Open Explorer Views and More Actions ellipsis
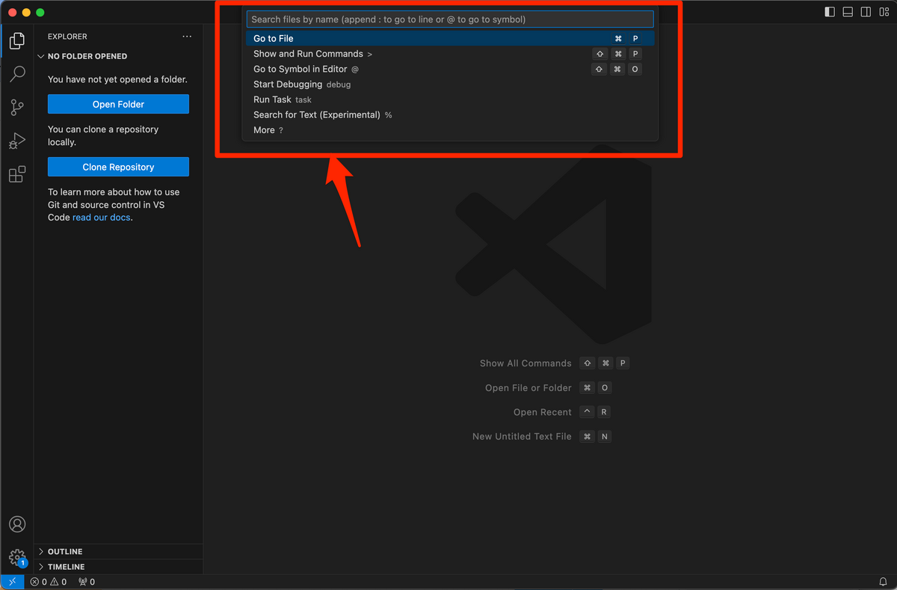 pyautogui.click(x=187, y=37)
